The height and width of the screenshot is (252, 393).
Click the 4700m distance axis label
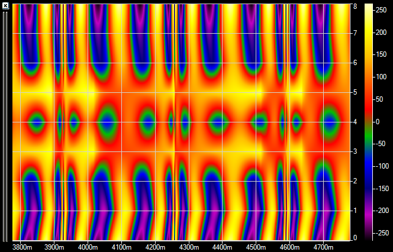(x=323, y=247)
